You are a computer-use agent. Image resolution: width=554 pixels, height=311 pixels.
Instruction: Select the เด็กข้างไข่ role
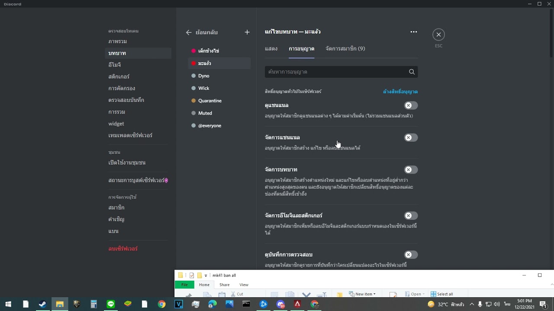pyautogui.click(x=219, y=51)
